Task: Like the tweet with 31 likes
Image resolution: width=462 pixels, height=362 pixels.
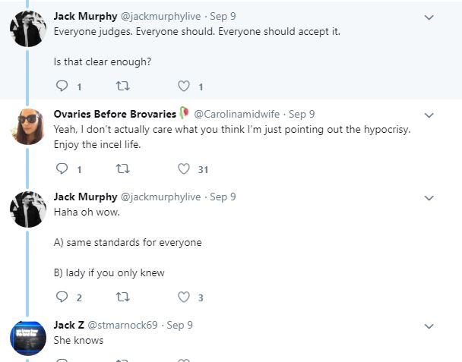Action: (x=183, y=169)
